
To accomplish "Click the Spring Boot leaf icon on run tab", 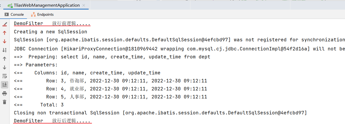I will coord(10,5).
